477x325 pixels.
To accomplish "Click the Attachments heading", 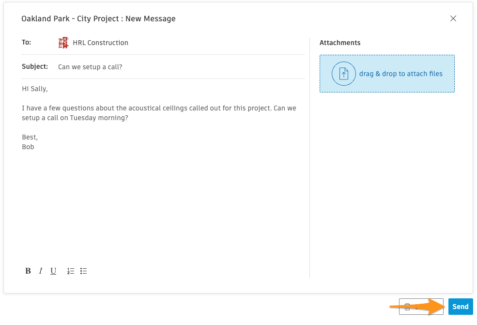I will 340,43.
